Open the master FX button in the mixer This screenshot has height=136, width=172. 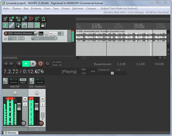tap(5, 81)
